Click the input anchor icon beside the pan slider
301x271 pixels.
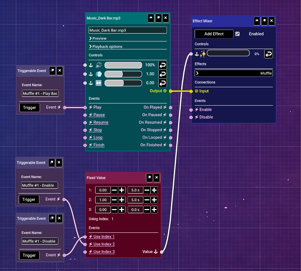[x=91, y=83]
